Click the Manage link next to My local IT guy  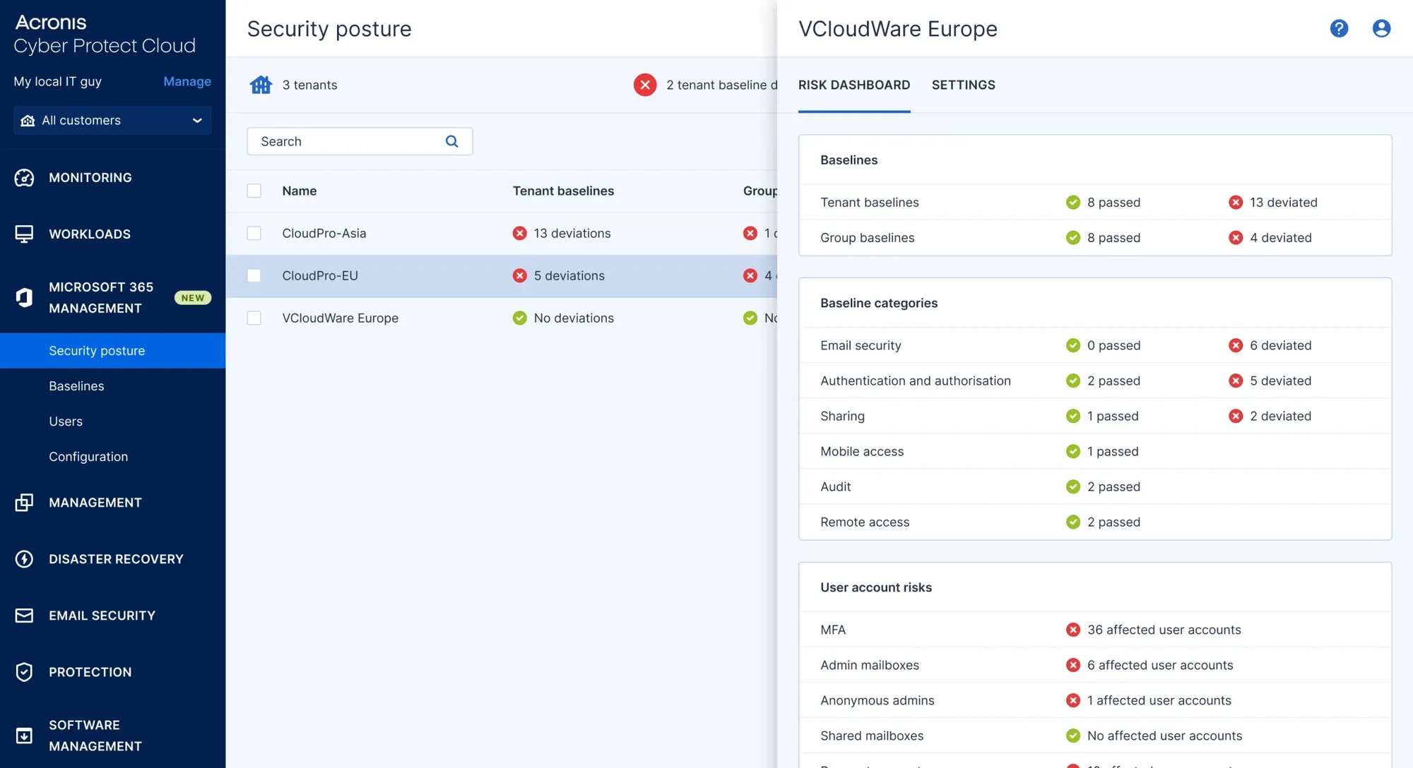coord(187,81)
